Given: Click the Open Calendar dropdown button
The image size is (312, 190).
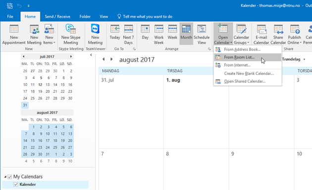Looking at the screenshot, I should (223, 34).
